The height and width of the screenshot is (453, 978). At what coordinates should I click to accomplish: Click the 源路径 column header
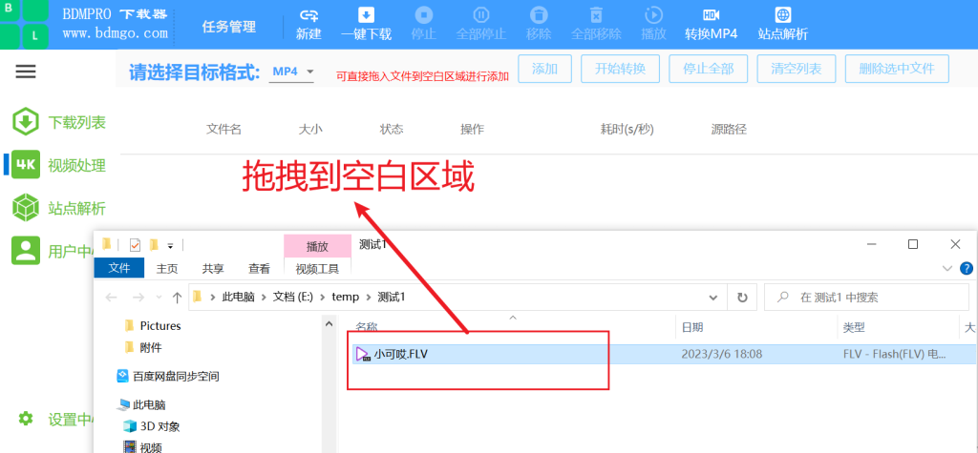[x=729, y=130]
